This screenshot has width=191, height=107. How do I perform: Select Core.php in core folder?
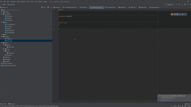(x=8, y=26)
